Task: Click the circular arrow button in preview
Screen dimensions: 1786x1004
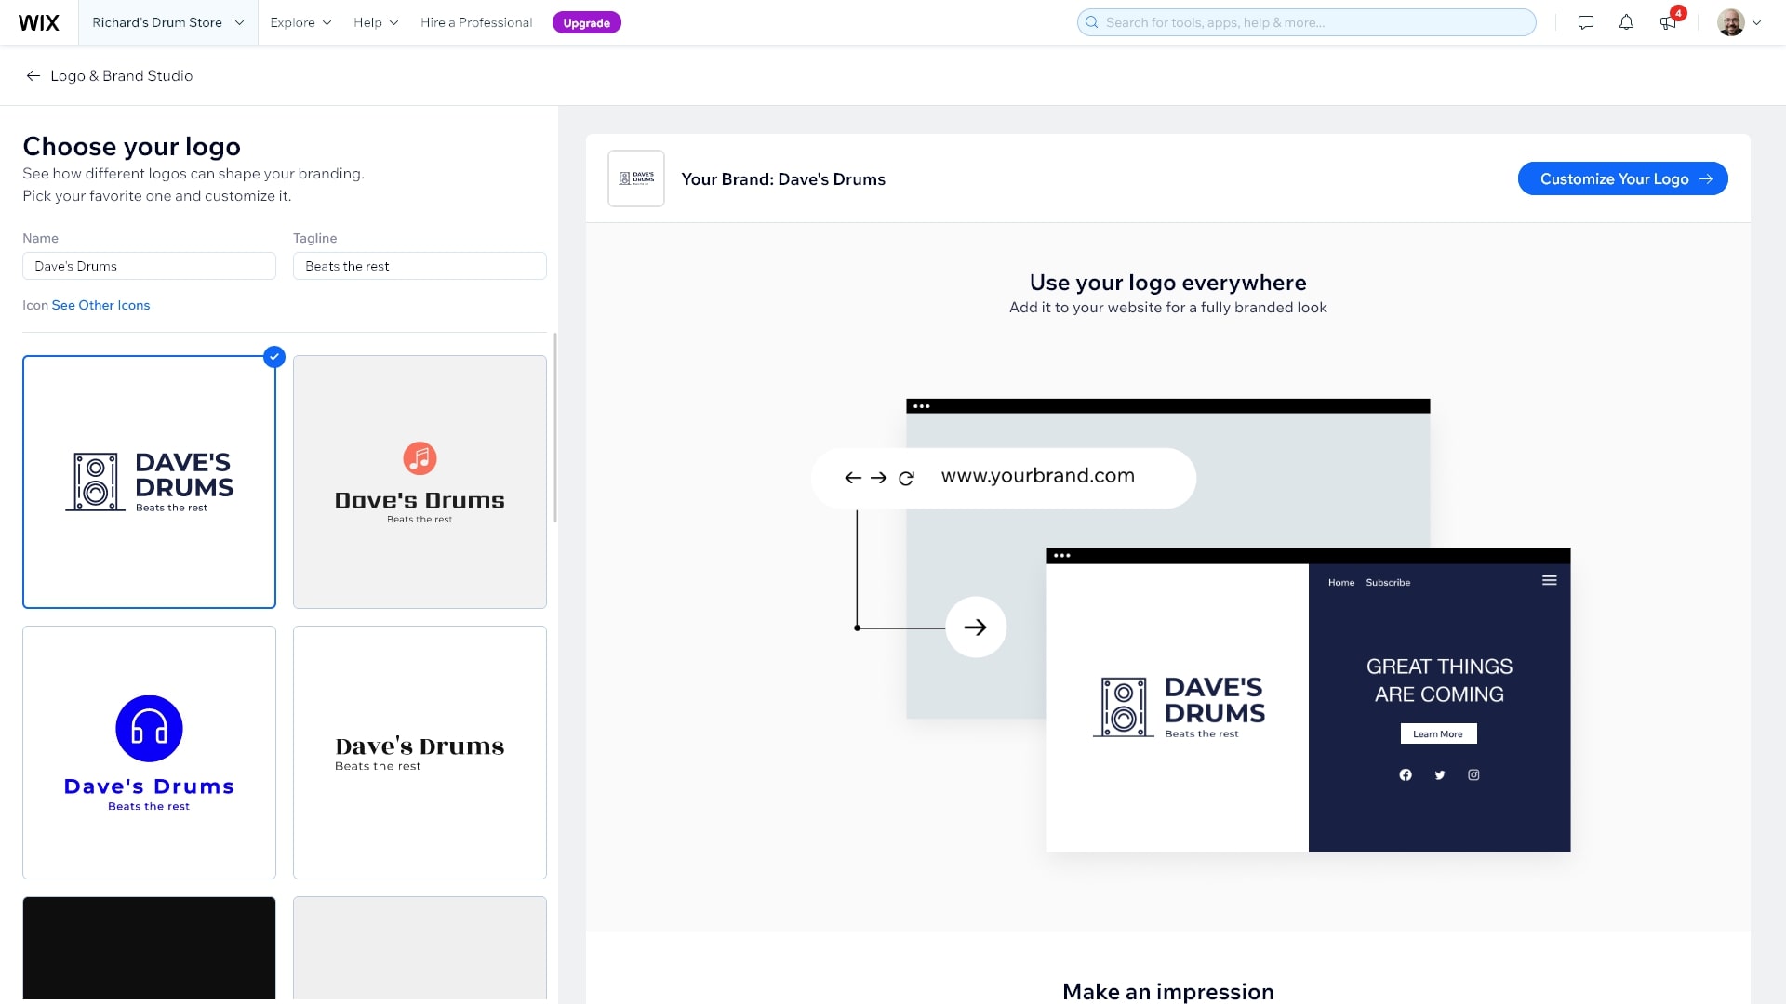Action: pos(976,627)
